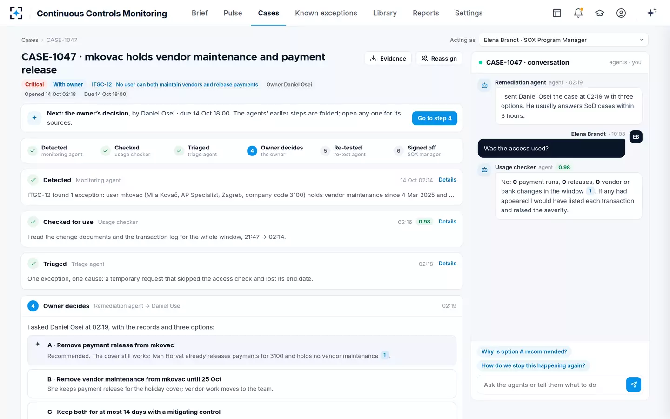The width and height of the screenshot is (670, 419).
Task: Click the sparkle icon on option A
Action: [x=38, y=345]
